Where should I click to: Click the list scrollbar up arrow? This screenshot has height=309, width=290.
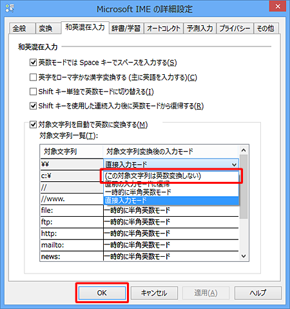point(244,150)
